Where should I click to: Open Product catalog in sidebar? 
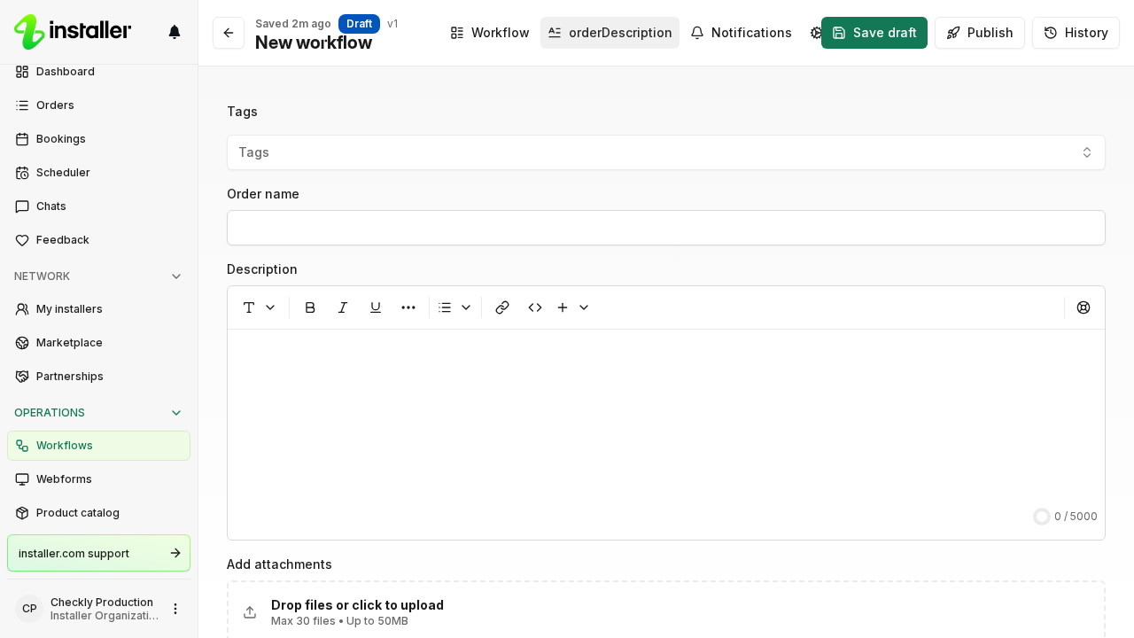[x=98, y=513]
